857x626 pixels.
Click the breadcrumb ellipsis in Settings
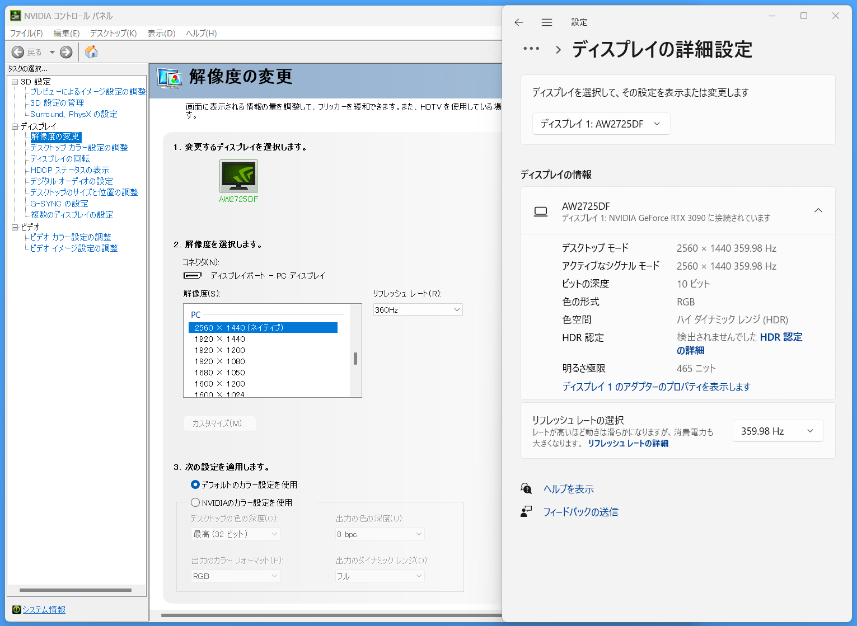(x=531, y=49)
